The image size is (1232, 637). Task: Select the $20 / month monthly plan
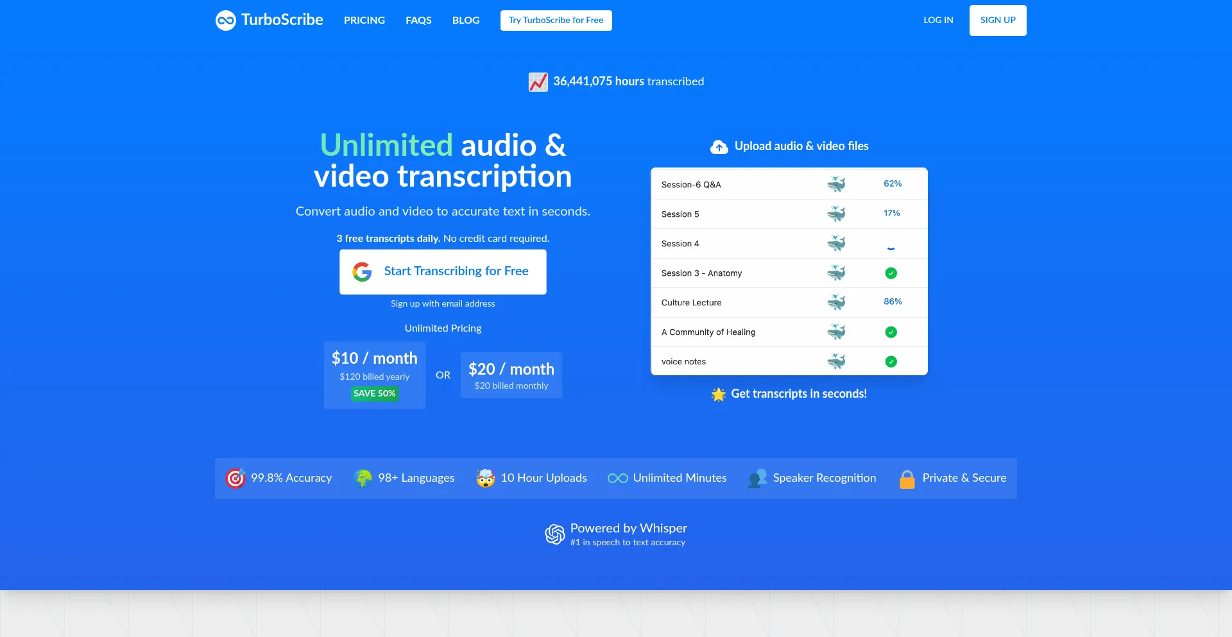pyautogui.click(x=511, y=375)
